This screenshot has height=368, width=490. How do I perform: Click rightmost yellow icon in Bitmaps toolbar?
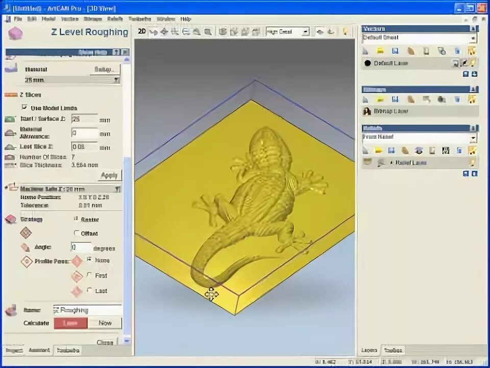pos(472,100)
